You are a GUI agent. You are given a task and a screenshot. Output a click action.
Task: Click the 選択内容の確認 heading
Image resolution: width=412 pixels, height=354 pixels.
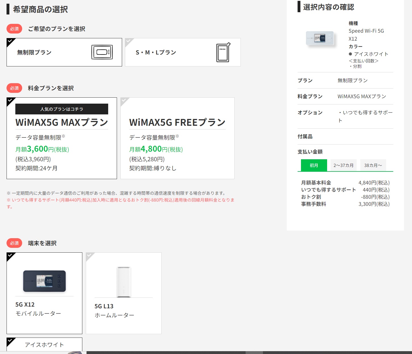click(x=329, y=7)
